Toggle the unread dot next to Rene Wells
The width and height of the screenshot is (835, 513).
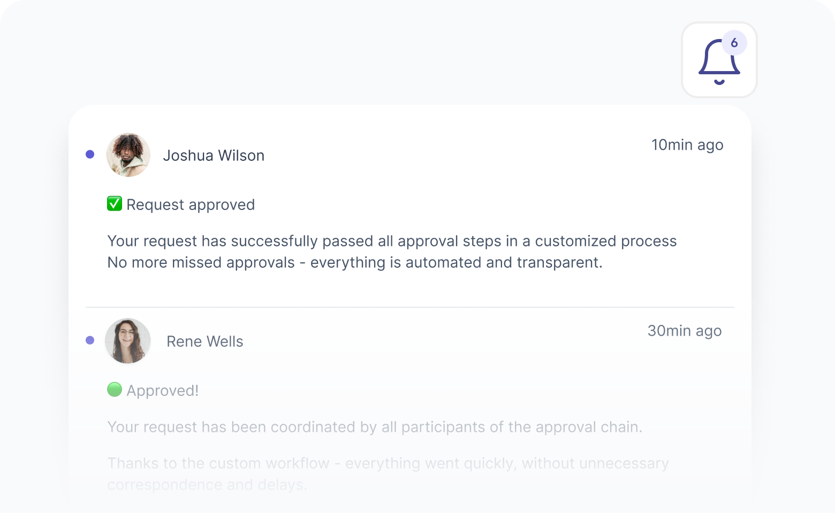(x=90, y=340)
